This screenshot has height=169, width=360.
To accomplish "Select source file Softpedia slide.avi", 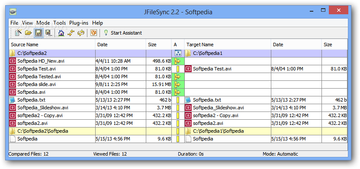I will 36,84.
